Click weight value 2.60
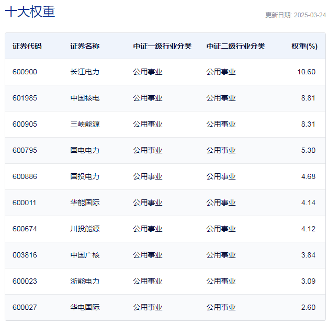Image resolution: width=328 pixels, height=325 pixels. click(x=308, y=307)
